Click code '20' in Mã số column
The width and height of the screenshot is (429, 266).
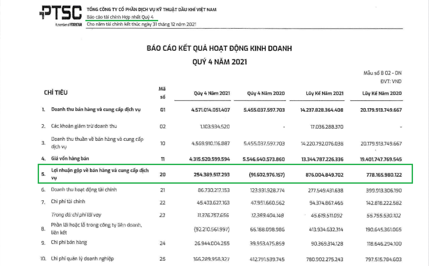point(163,175)
